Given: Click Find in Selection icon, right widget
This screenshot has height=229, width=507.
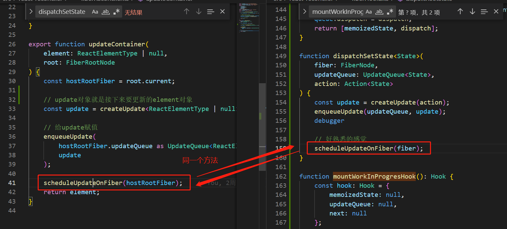Looking at the screenshot, I should point(484,12).
